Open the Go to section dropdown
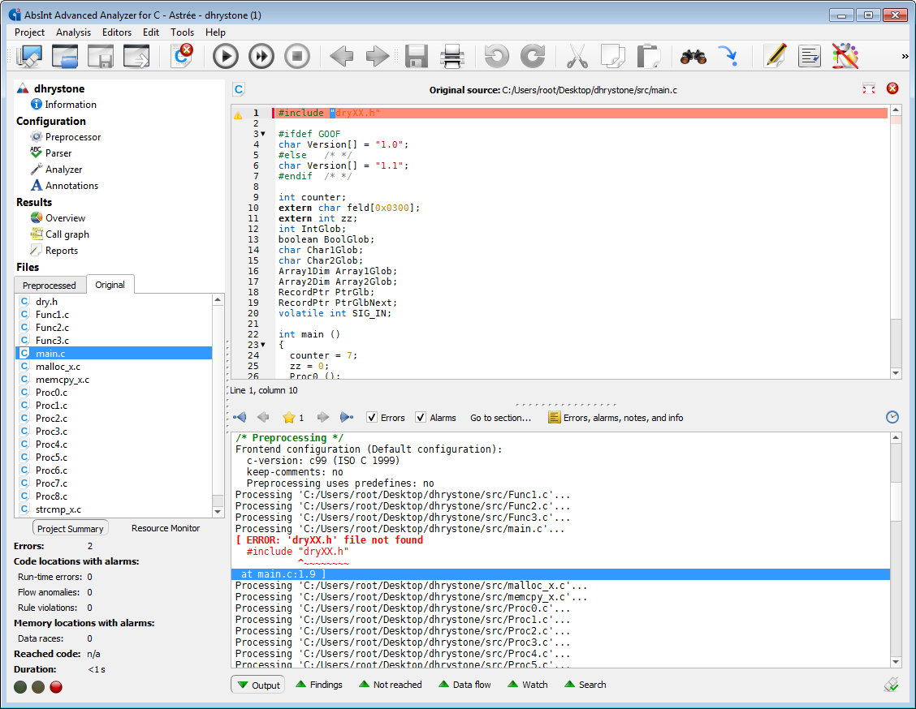916x709 pixels. click(501, 418)
